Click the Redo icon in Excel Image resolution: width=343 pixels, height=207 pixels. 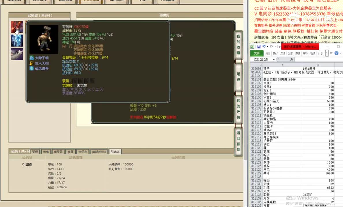click(x=271, y=47)
